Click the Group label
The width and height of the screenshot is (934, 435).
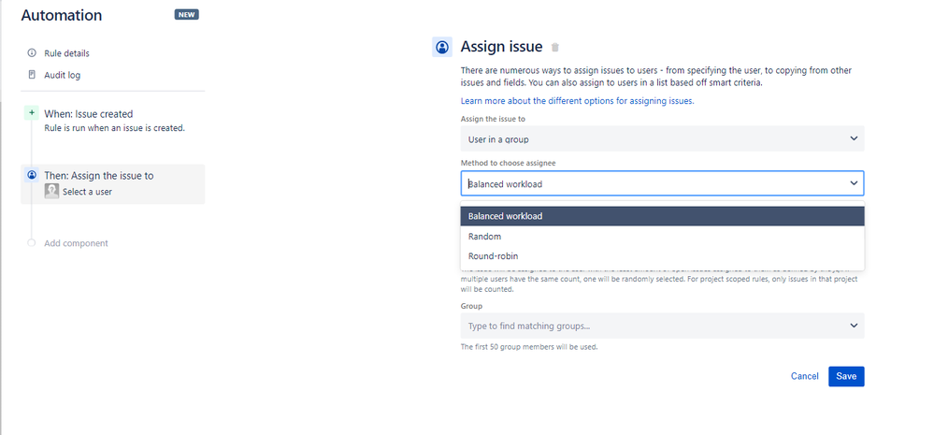pyautogui.click(x=471, y=306)
